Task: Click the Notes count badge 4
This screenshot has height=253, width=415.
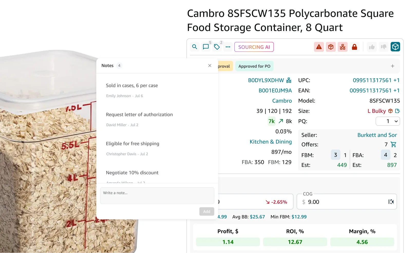Action: pyautogui.click(x=119, y=66)
